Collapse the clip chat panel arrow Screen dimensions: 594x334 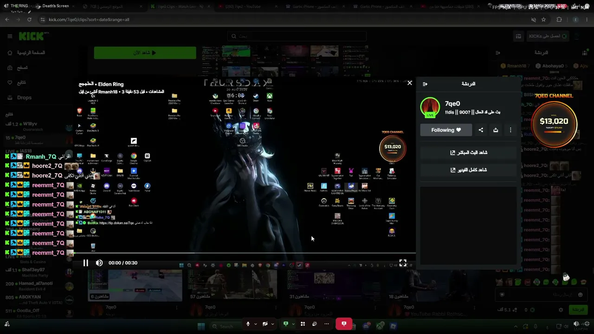tap(425, 84)
